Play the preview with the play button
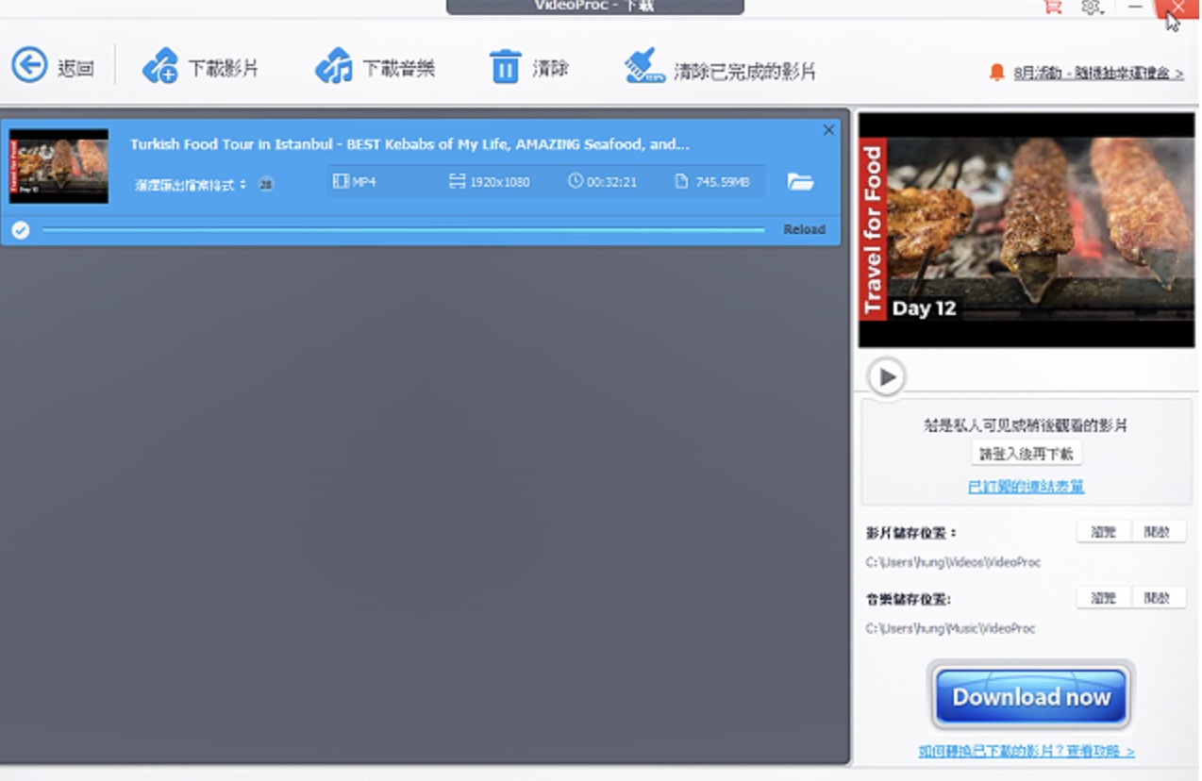Screen dimensions: 1202x781 [886, 377]
